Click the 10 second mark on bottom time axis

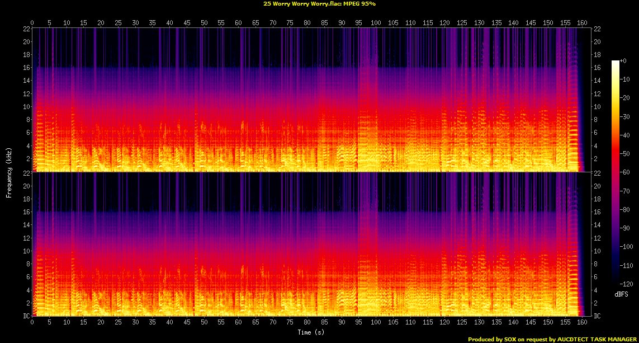(67, 323)
